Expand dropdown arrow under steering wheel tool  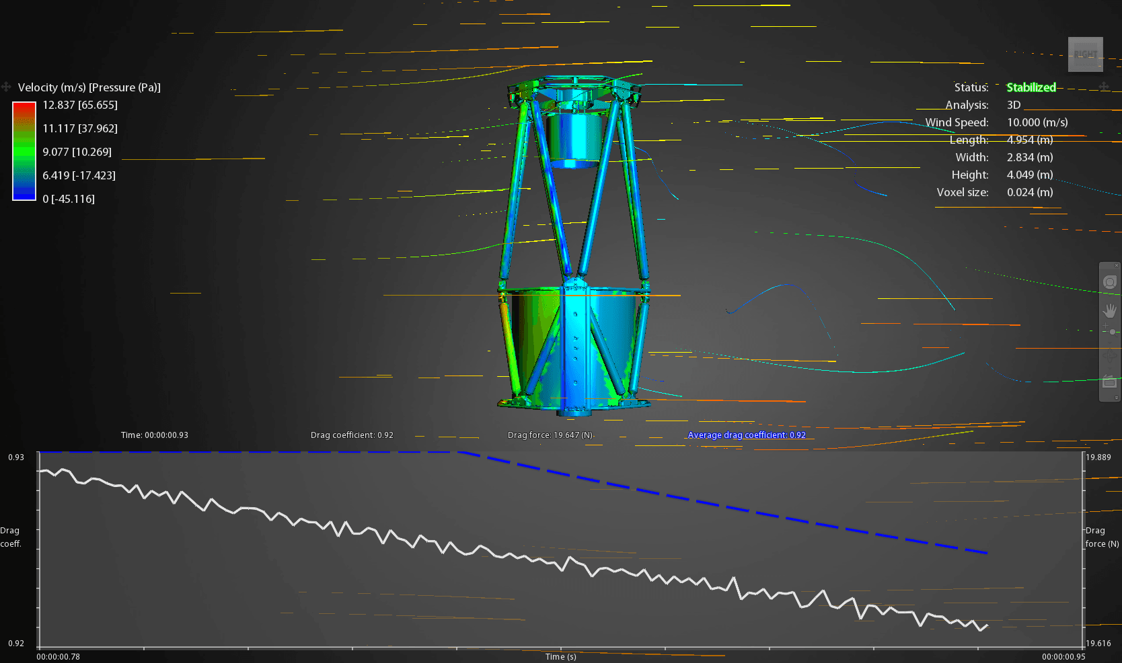[x=1109, y=296]
